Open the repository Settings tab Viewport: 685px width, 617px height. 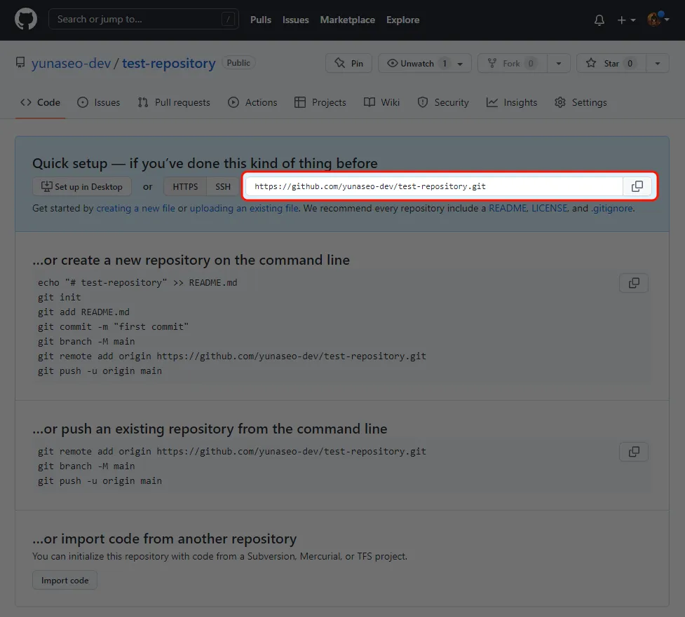[x=581, y=102]
